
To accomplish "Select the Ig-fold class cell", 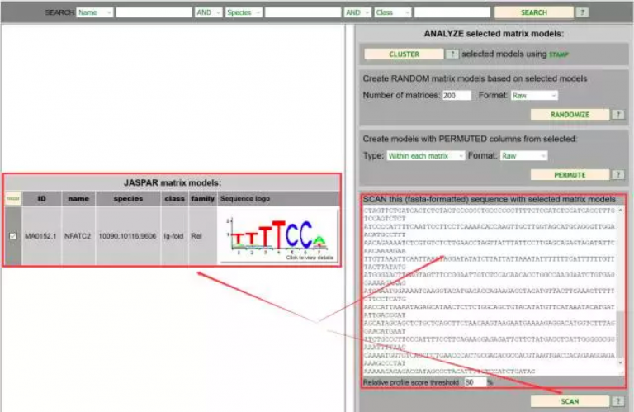I will (174, 236).
